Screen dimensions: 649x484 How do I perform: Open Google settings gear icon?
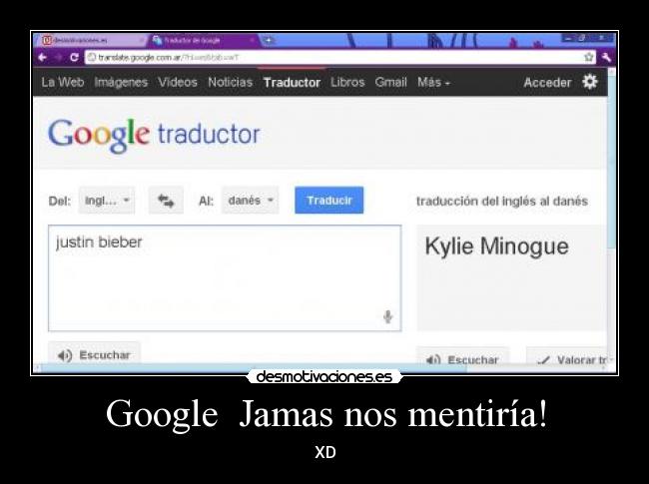[x=590, y=82]
